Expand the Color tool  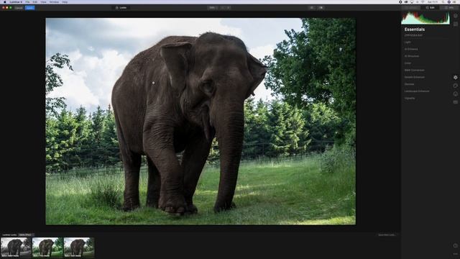point(408,63)
